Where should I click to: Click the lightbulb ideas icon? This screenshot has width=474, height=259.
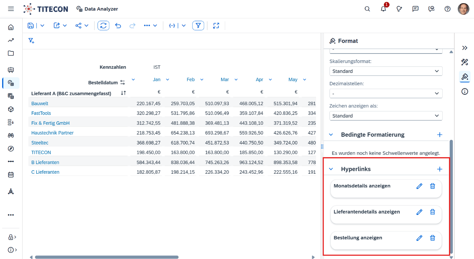click(399, 9)
